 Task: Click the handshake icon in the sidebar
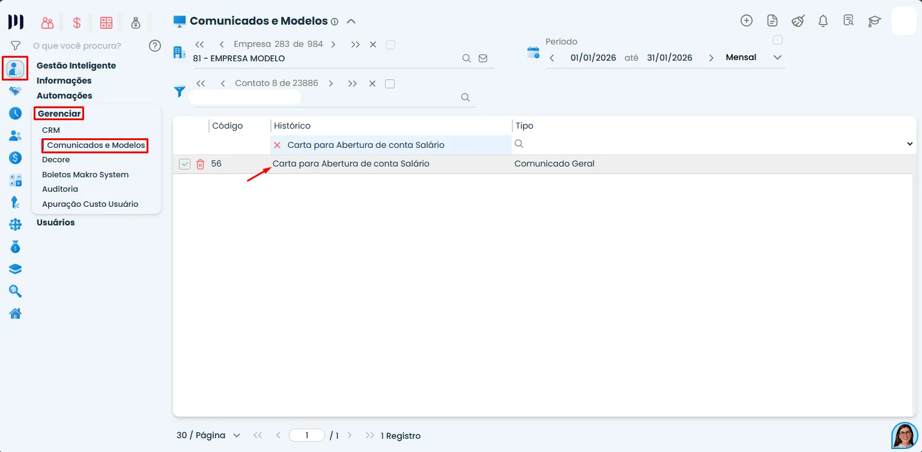(x=15, y=91)
